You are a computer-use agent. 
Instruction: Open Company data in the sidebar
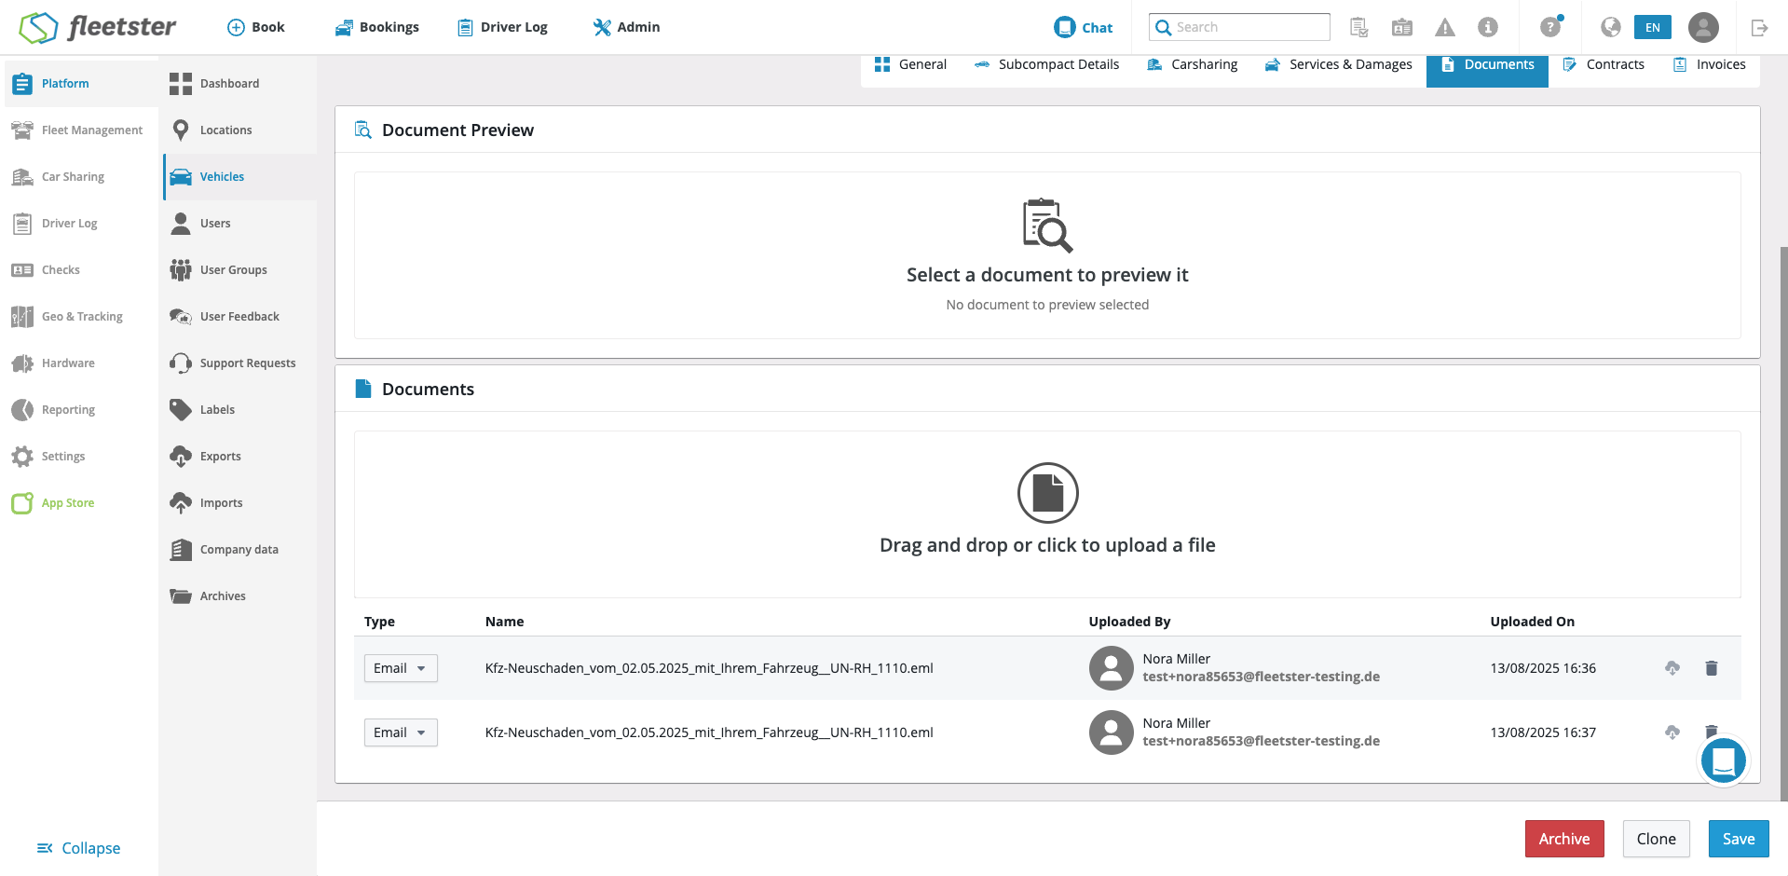pos(239,550)
